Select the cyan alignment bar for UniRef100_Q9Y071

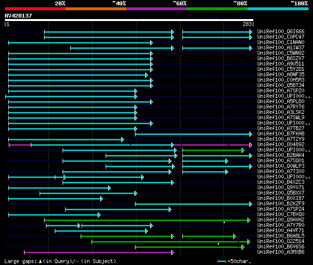[60, 188]
